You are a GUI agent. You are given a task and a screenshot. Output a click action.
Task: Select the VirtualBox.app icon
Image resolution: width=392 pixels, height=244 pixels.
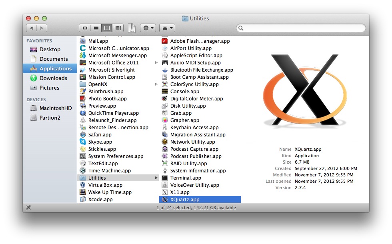pos(83,185)
